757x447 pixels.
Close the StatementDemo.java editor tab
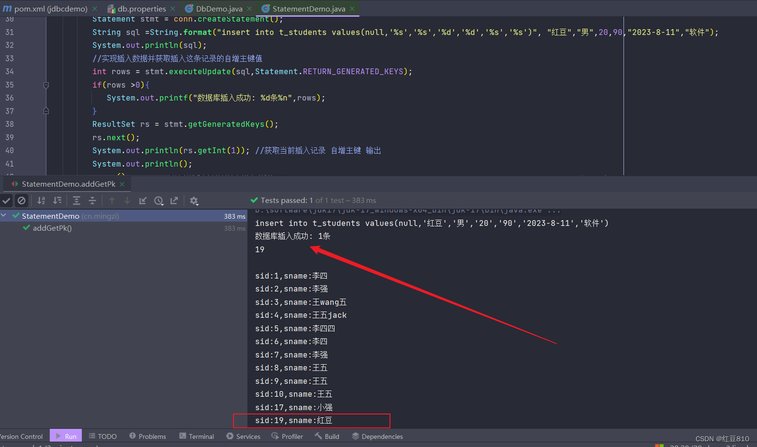coord(352,9)
